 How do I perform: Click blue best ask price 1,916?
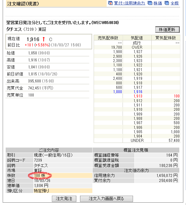138,92
